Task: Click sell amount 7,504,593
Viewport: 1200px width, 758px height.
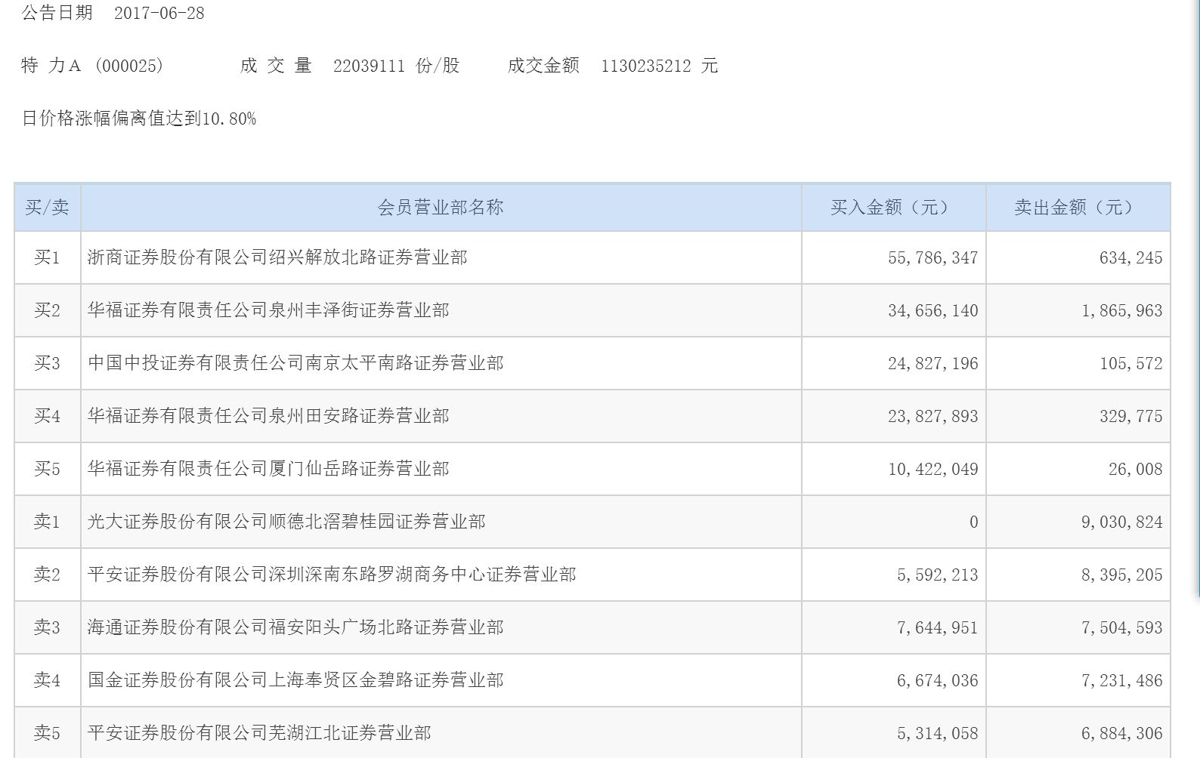Action: tap(1122, 628)
